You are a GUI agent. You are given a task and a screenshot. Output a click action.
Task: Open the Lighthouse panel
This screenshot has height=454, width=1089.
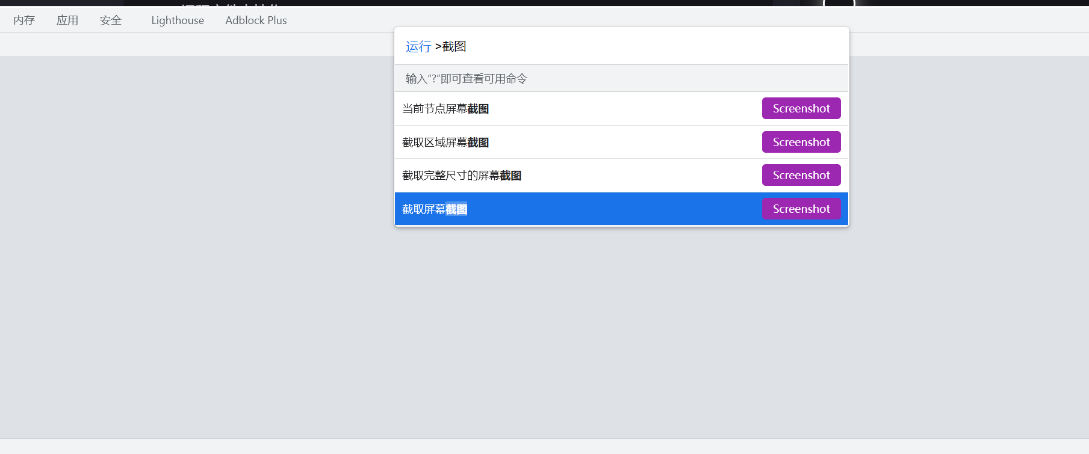click(177, 20)
